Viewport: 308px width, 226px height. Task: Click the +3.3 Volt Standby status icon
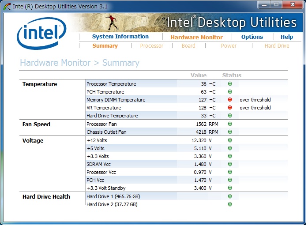tap(230, 188)
